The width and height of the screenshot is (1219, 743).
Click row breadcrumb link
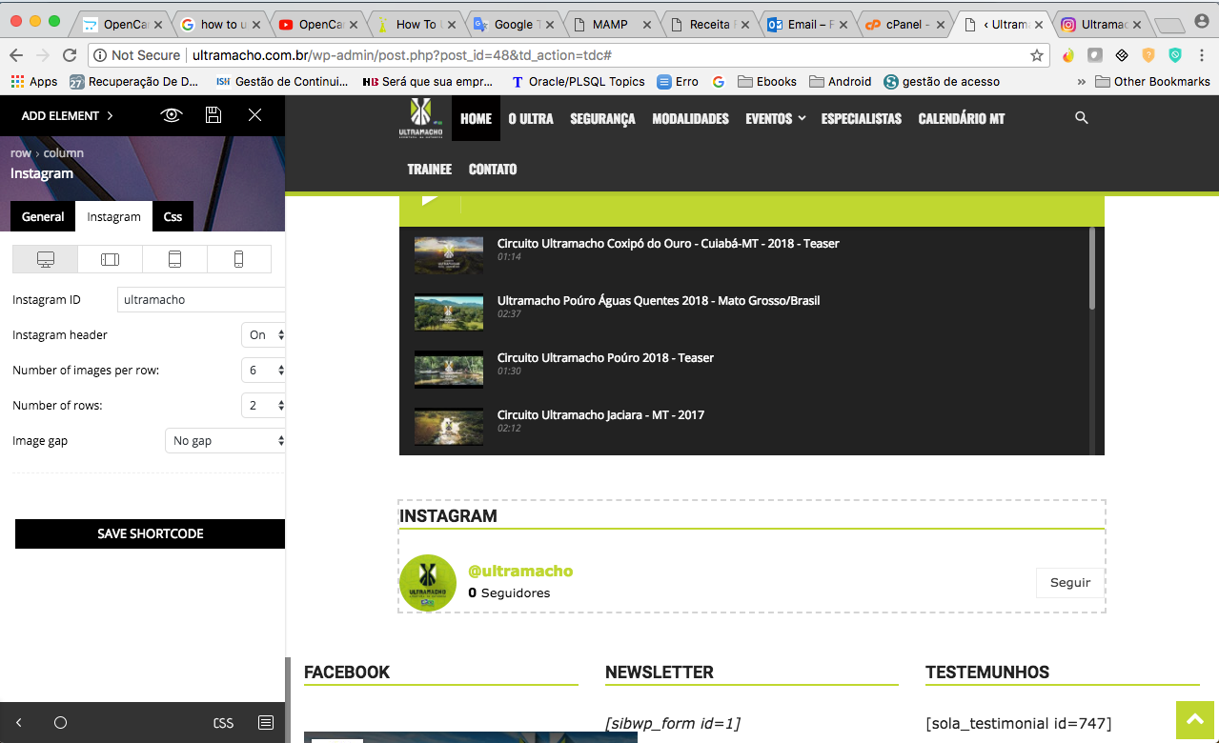point(20,152)
